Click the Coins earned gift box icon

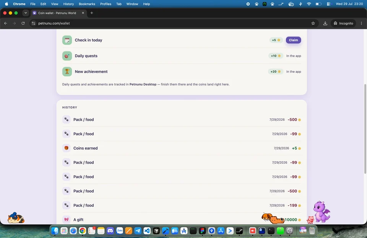point(67,148)
